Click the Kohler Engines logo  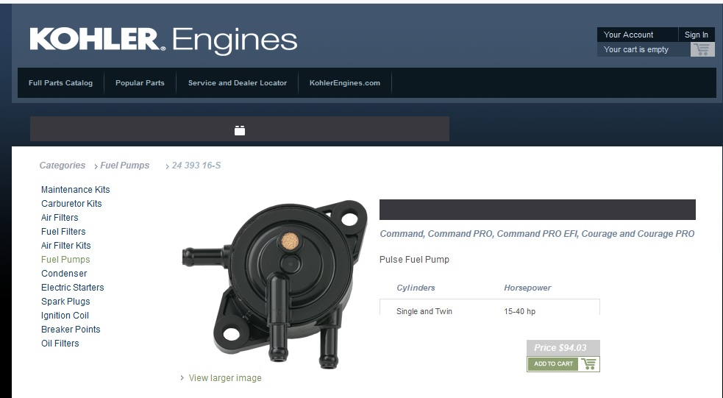pyautogui.click(x=164, y=40)
